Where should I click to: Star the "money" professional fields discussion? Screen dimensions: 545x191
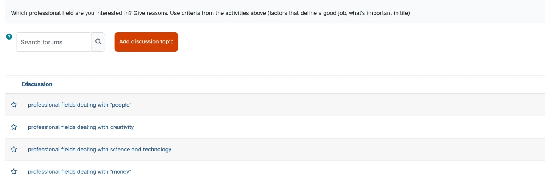coord(14,171)
